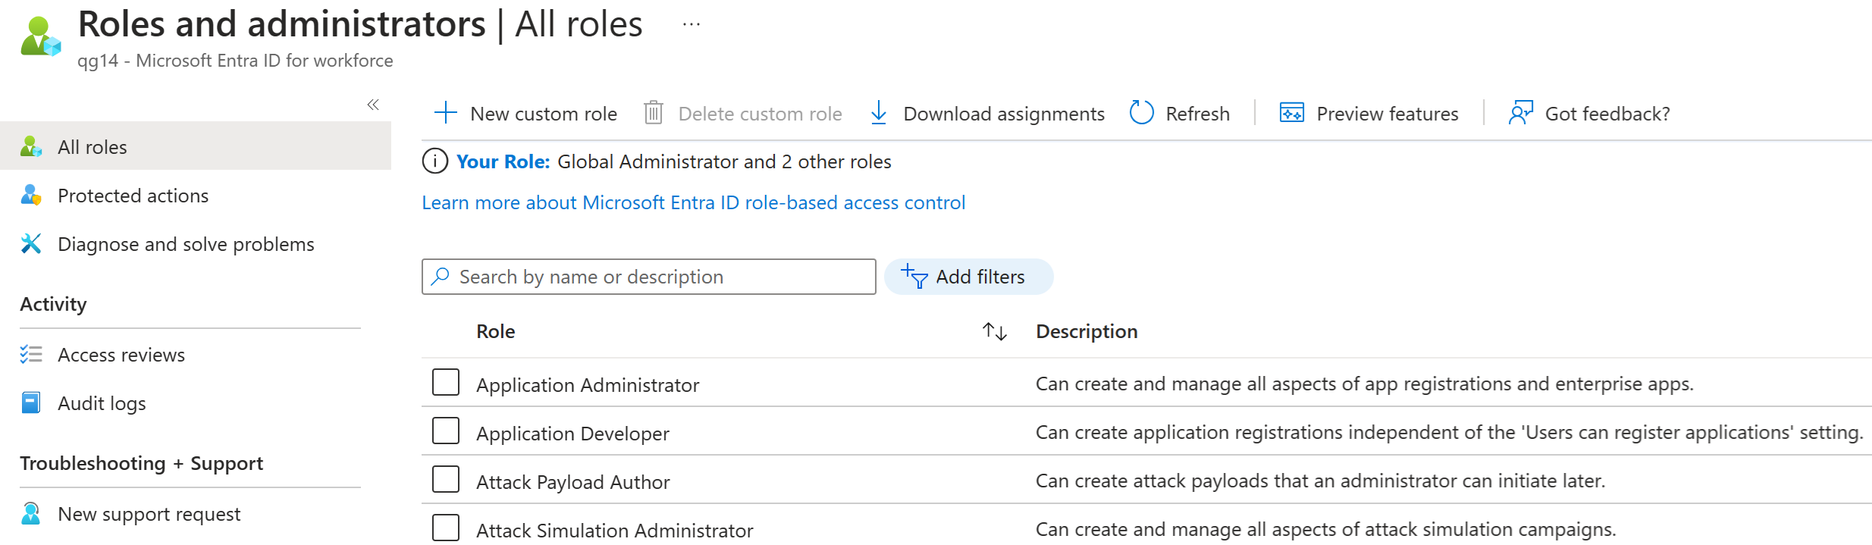This screenshot has width=1872, height=545.
Task: Click the Troubleshooting + Support heading
Action: pyautogui.click(x=141, y=463)
